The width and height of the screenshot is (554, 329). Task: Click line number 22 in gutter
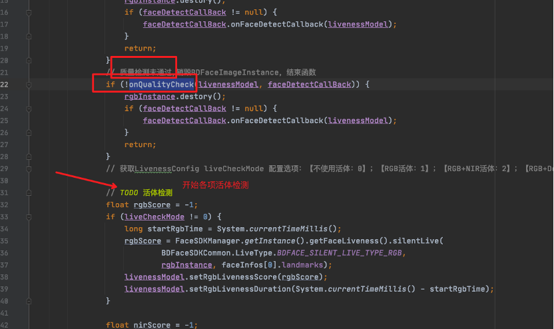point(5,85)
